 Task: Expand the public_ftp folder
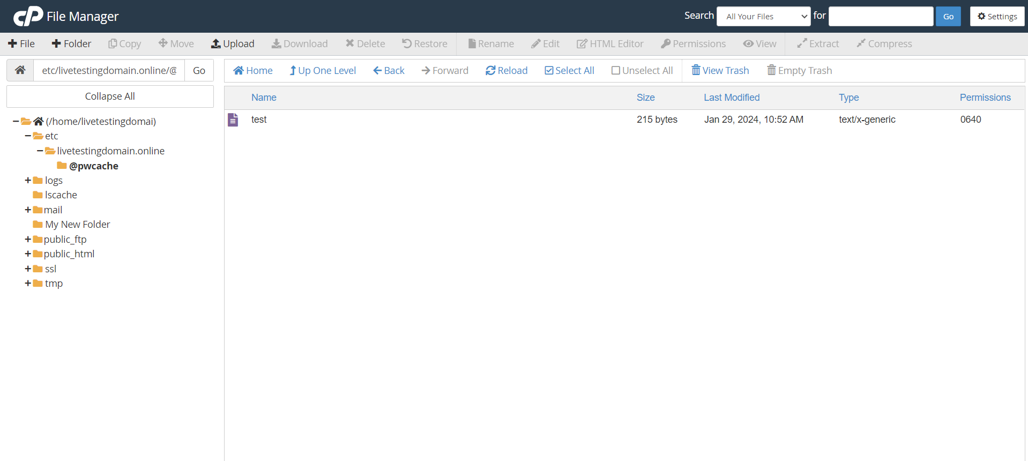coord(28,239)
